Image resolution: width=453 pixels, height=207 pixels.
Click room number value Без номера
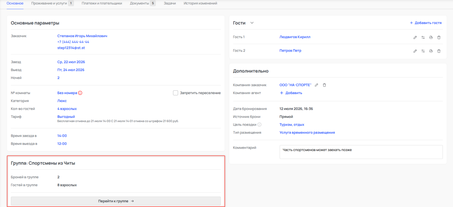[67, 93]
